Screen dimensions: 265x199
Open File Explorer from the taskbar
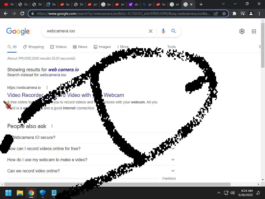point(20,193)
